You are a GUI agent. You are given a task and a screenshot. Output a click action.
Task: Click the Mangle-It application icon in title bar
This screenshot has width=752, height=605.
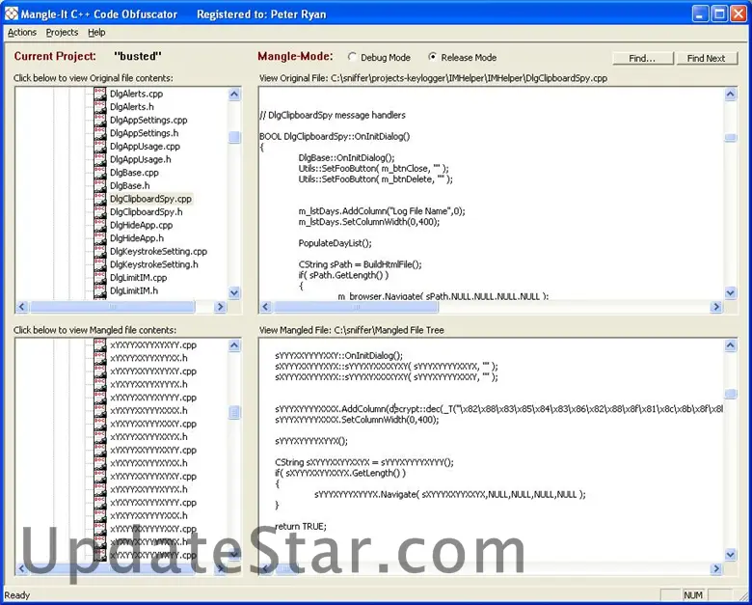[12, 14]
